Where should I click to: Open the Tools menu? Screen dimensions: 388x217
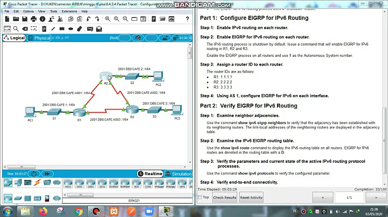[53, 11]
